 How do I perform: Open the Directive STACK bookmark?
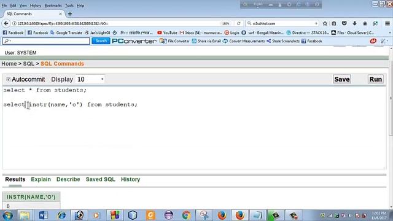(308, 33)
